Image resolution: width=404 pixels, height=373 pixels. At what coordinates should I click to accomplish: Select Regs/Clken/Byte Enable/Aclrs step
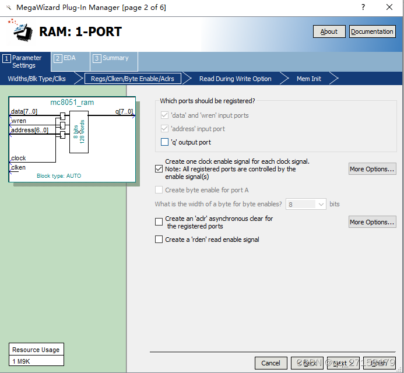(132, 79)
